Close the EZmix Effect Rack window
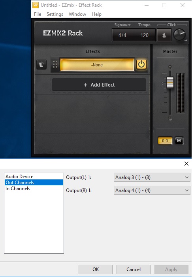This screenshot has width=192, height=277. 183,5
